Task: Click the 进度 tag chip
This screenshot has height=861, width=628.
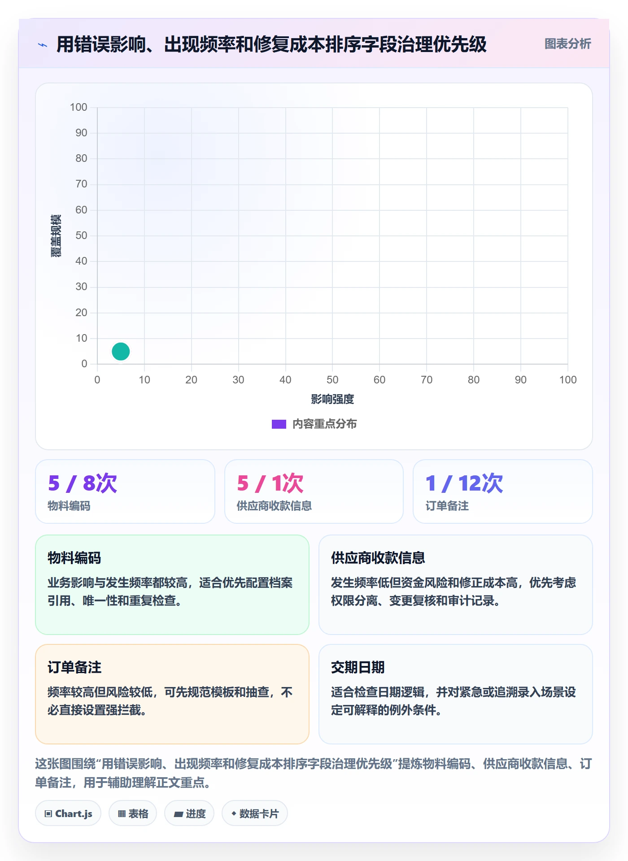Action: (189, 813)
